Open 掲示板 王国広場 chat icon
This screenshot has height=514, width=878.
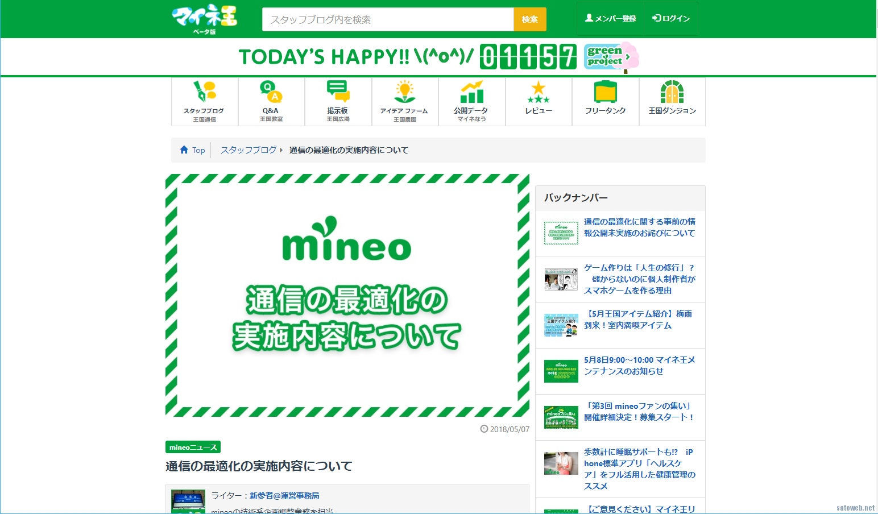(338, 101)
